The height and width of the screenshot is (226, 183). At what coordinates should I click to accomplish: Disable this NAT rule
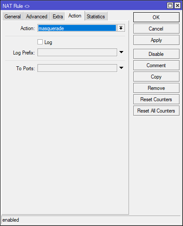(156, 54)
